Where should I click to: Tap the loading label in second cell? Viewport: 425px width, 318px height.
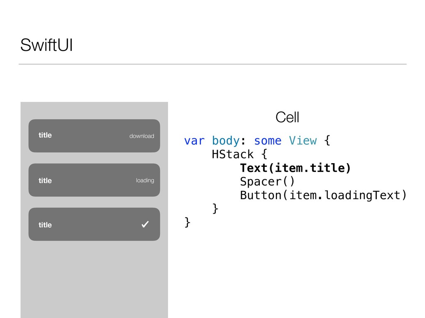[145, 181]
